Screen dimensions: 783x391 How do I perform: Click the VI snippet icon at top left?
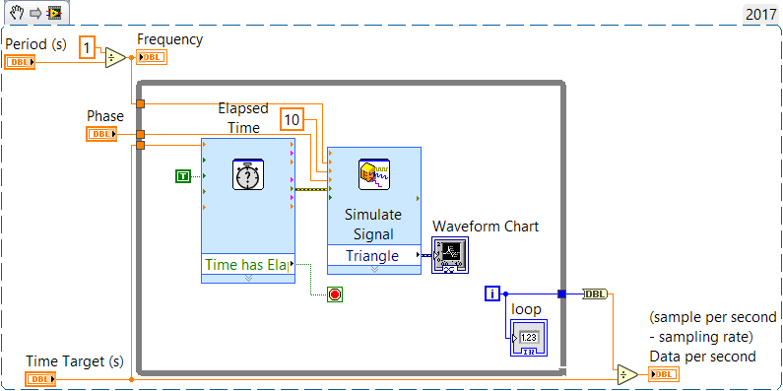[54, 13]
